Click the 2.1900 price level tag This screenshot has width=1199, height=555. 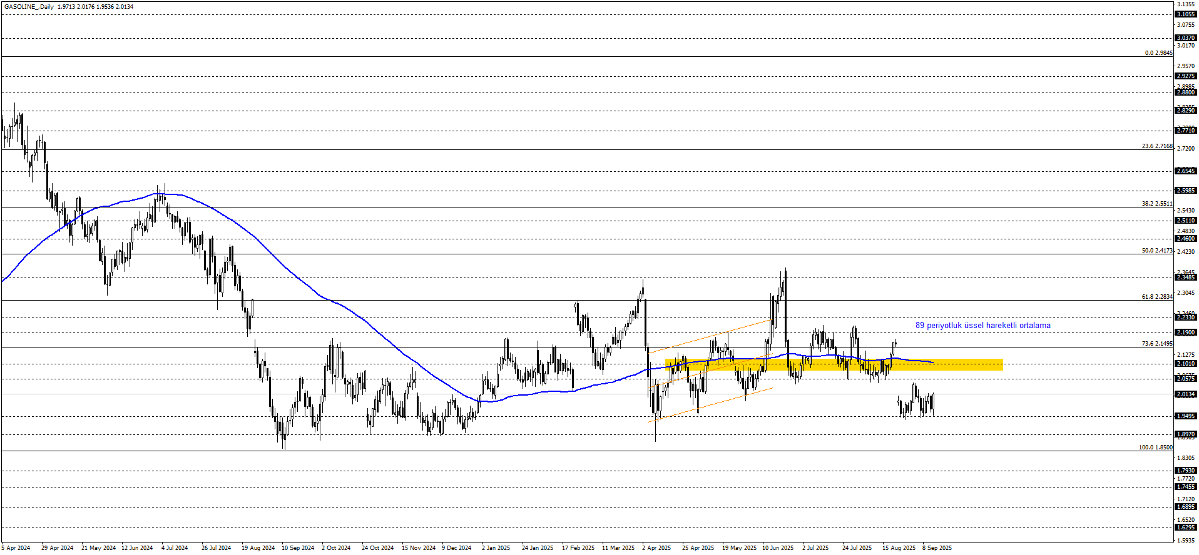point(1186,332)
